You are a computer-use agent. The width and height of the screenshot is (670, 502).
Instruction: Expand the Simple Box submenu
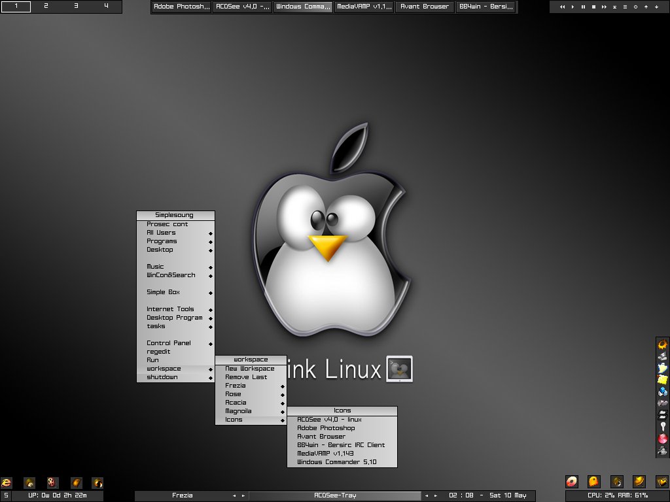pos(175,292)
